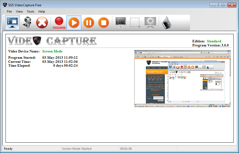Select the Screen Mode monitor icon
Viewport: 239px width, 153px height.
12,23
